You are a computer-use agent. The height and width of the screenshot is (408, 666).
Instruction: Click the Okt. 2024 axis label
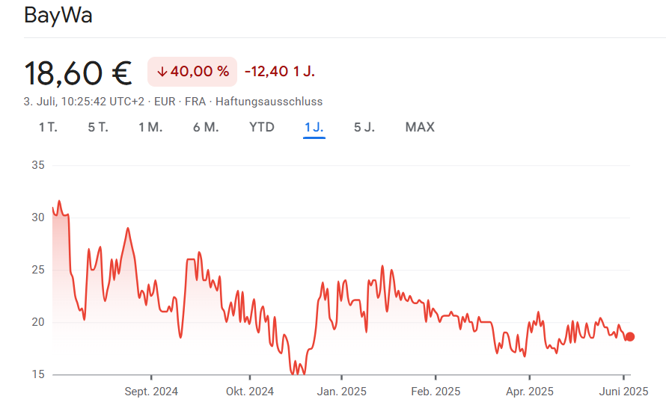coord(250,392)
